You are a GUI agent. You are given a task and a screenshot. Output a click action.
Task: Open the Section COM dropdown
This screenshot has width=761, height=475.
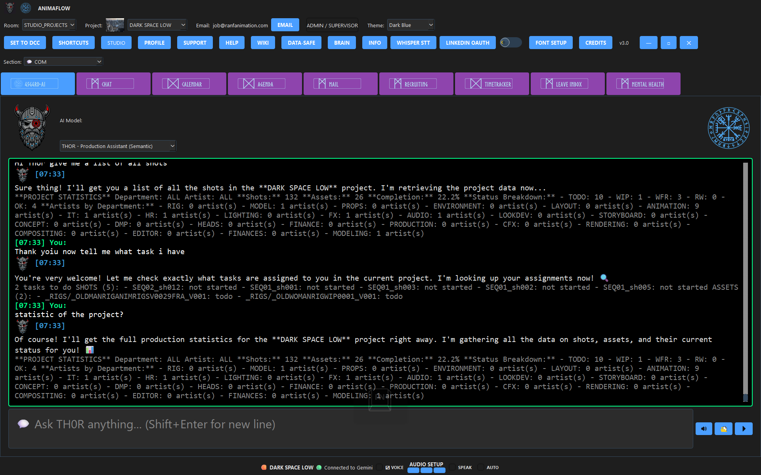(x=63, y=62)
